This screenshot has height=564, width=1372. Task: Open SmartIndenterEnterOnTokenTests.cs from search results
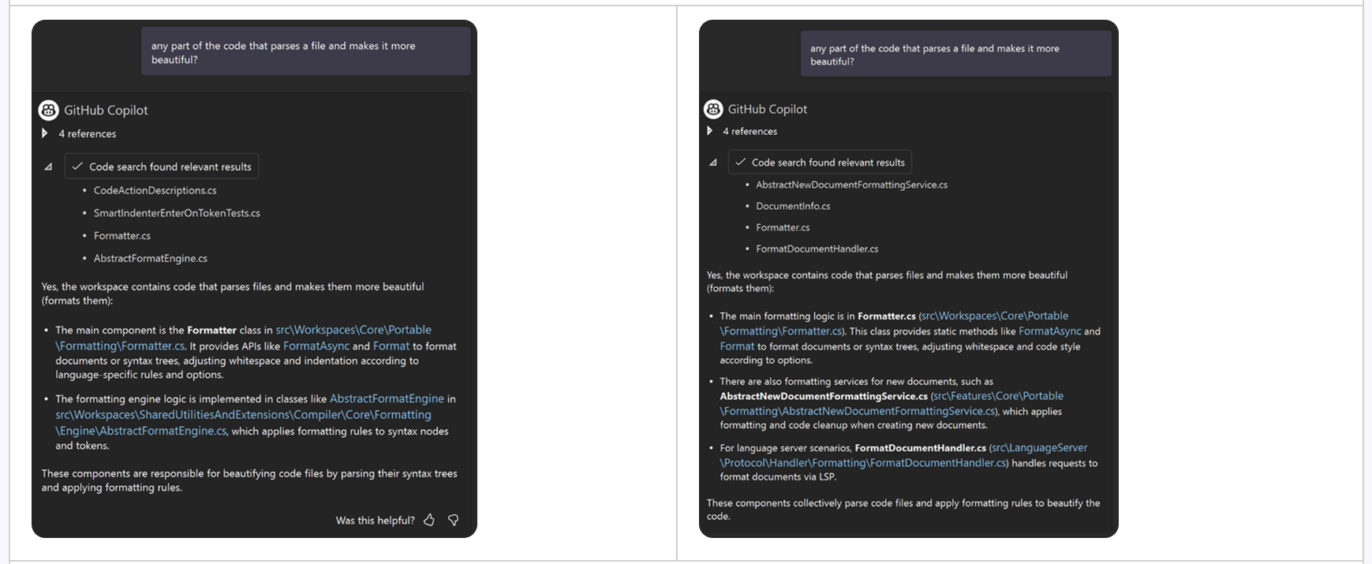177,213
